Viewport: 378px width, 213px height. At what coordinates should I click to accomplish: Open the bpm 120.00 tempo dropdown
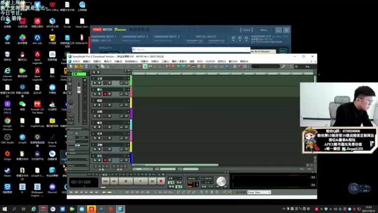(x=207, y=178)
